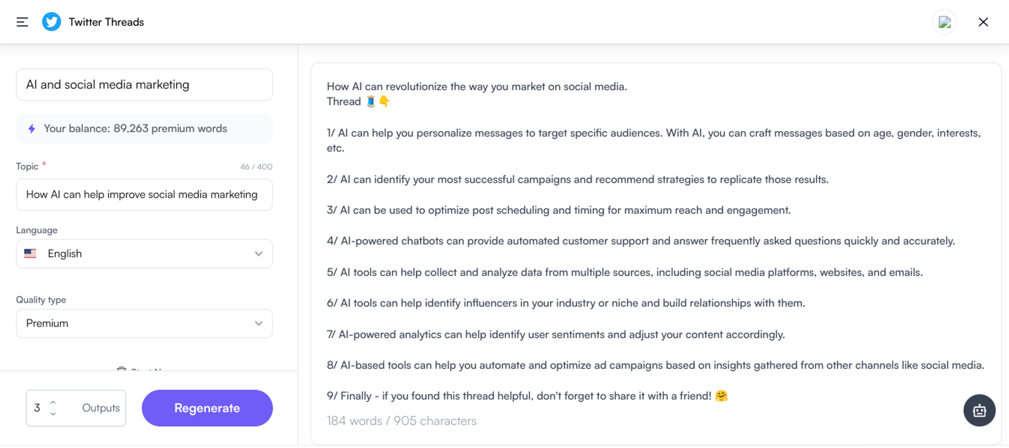The height and width of the screenshot is (448, 1009).
Task: Click the 'AI and social media marketing' field
Action: [144, 84]
